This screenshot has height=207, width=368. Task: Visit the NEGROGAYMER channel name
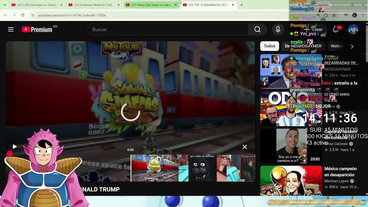coord(338,69)
